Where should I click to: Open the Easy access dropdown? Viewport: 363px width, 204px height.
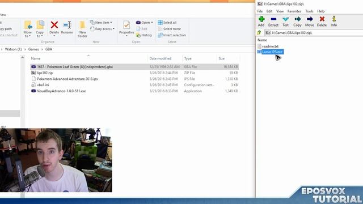pos(102,29)
